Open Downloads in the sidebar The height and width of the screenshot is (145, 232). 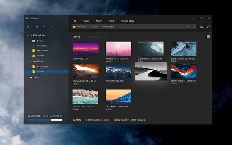42,46
